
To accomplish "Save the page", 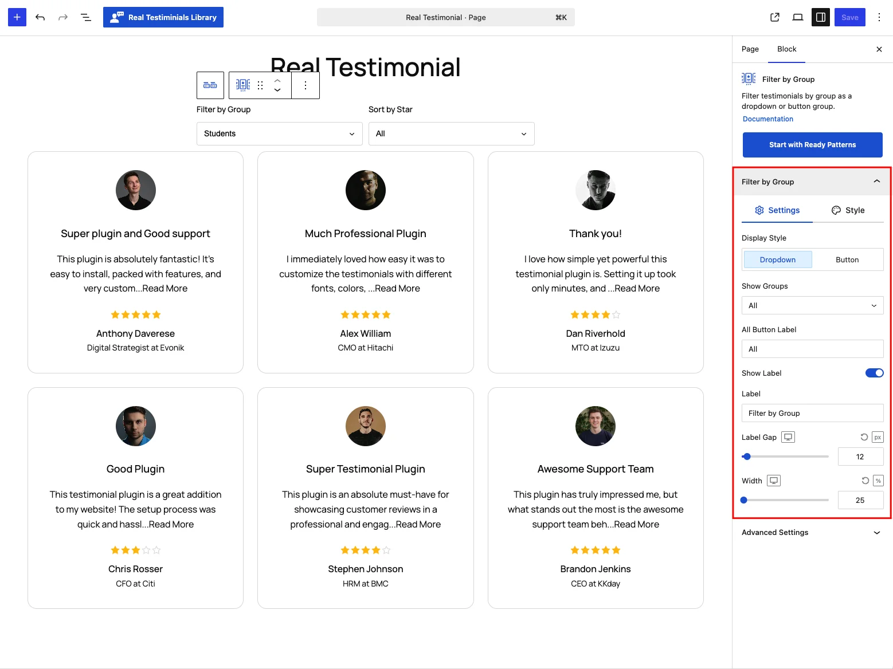I will 850,17.
